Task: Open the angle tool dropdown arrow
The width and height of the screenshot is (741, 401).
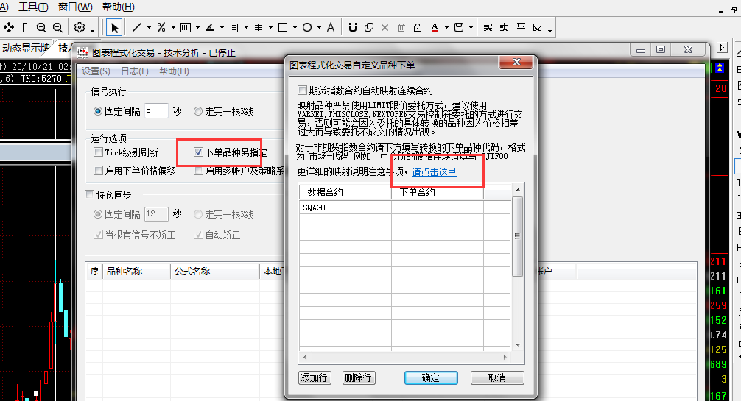Action: (x=222, y=28)
